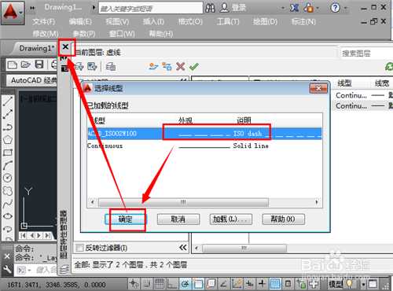Select the Rectangle tool
393x291 pixels.
click(x=8, y=153)
